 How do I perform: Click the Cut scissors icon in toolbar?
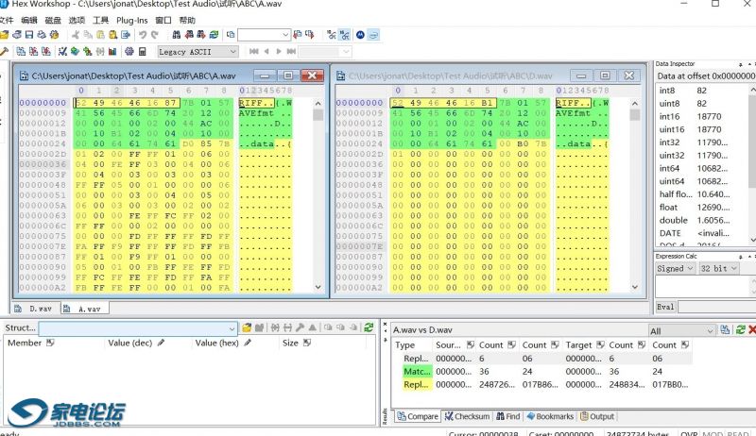point(74,35)
